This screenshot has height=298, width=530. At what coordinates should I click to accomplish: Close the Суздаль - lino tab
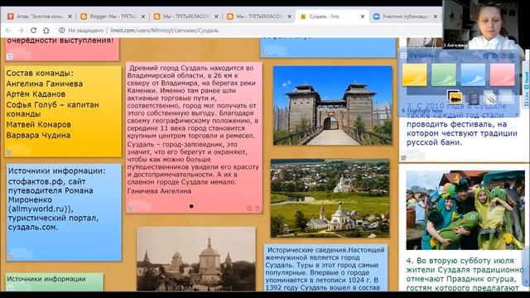363,17
